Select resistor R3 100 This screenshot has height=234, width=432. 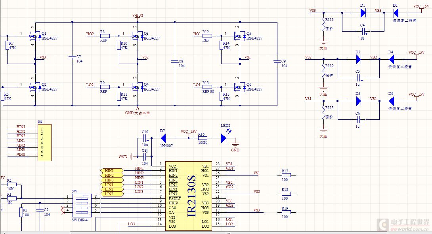(x=21, y=212)
